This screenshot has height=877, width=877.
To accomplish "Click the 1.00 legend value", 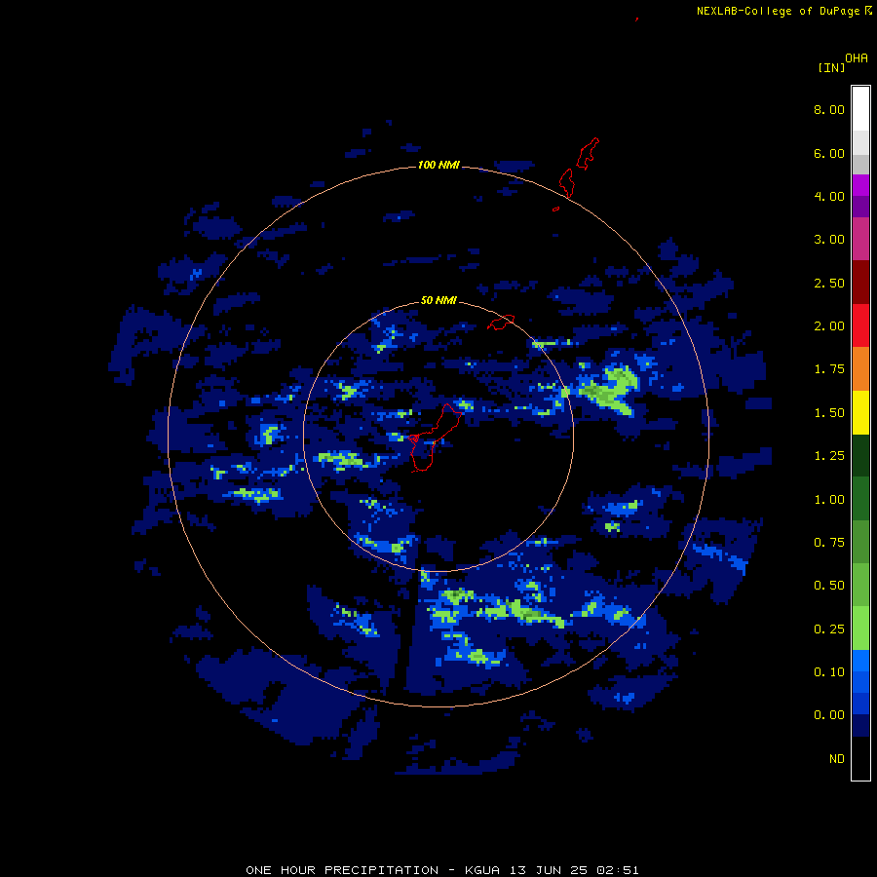I will point(829,500).
